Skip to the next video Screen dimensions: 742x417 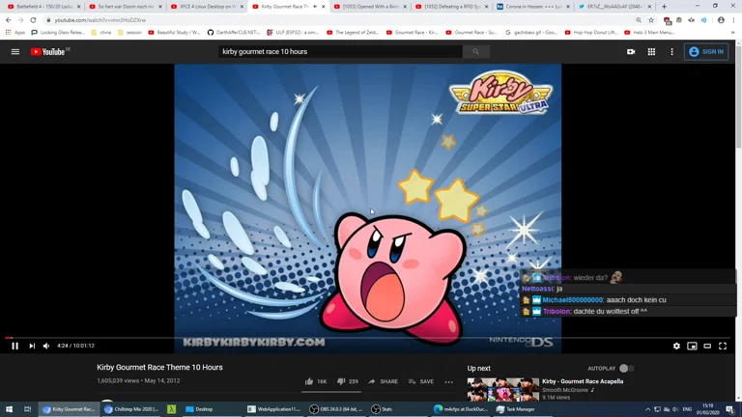click(32, 346)
